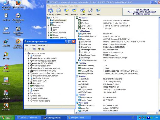Open Windows Media Player desktop icon
The width and height of the screenshot is (160, 120).
pyautogui.click(x=18, y=18)
